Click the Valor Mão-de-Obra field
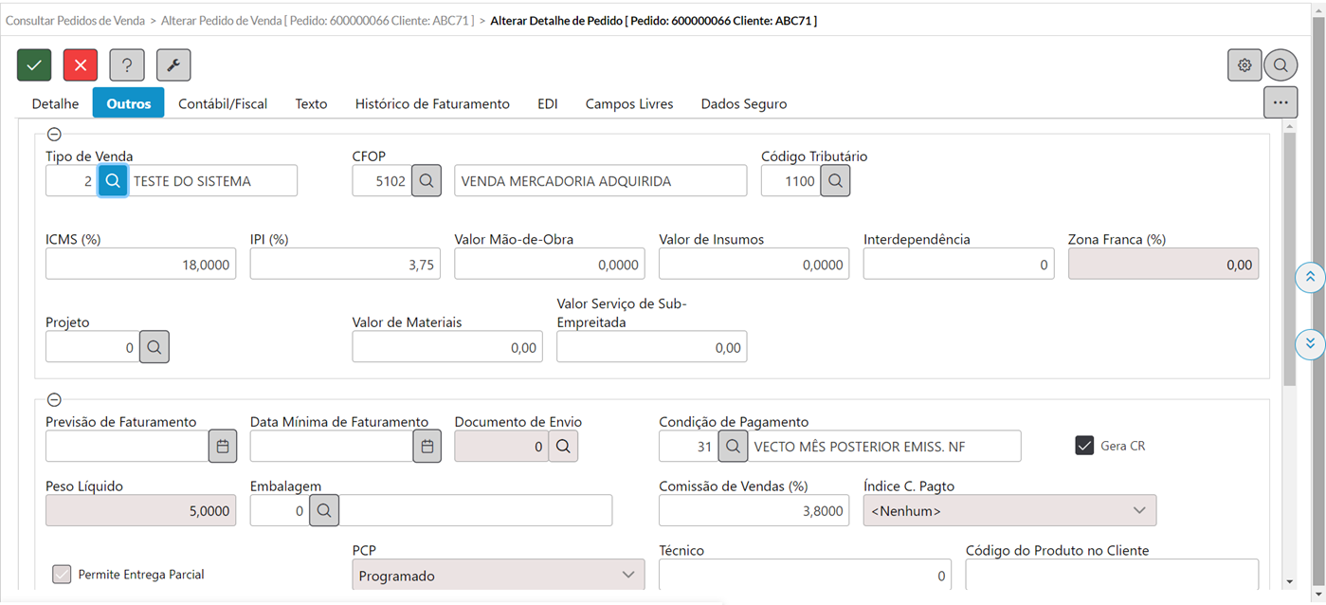This screenshot has height=605, width=1326. [x=550, y=264]
